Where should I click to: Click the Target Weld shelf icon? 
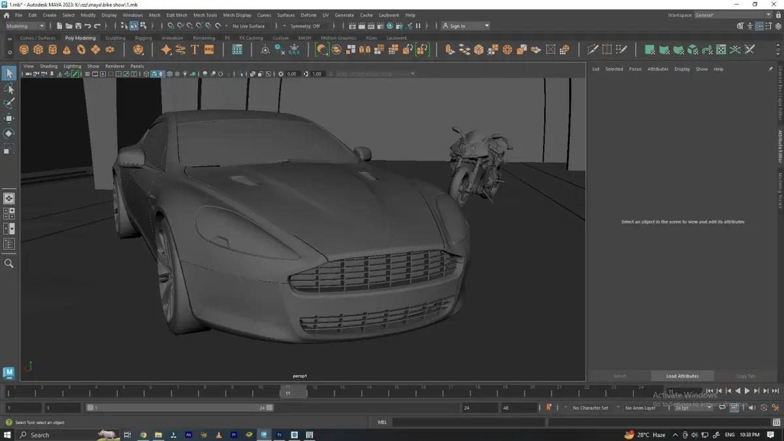[x=608, y=50]
